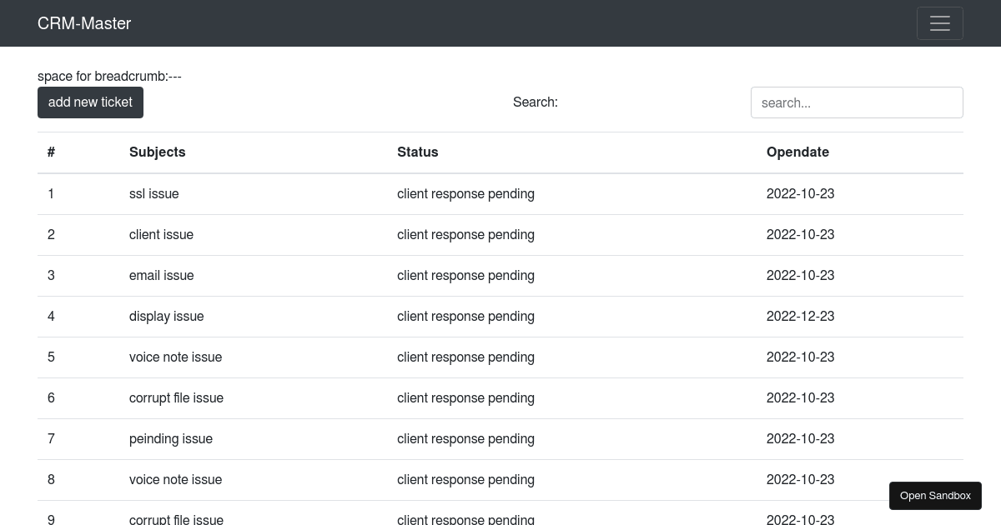This screenshot has width=1001, height=525.
Task: Click the open date of peinding issue
Action: (801, 439)
